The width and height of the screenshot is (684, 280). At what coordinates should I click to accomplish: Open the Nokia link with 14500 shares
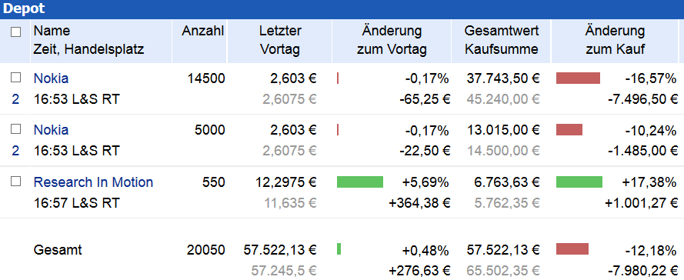coord(51,78)
